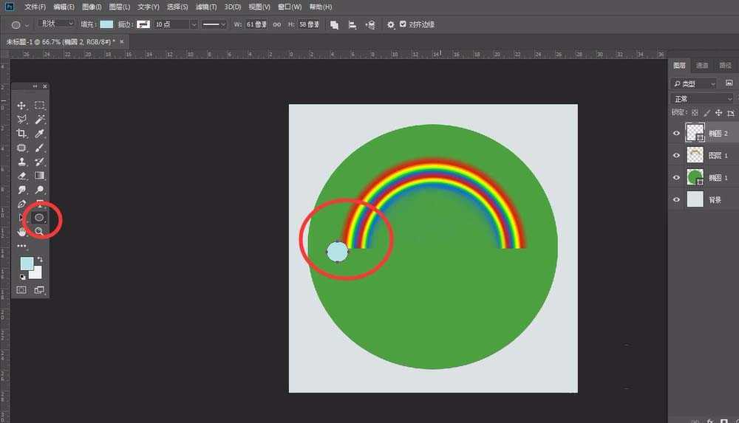Click the 填充 fill color swatch
This screenshot has height=423, width=739.
point(107,24)
